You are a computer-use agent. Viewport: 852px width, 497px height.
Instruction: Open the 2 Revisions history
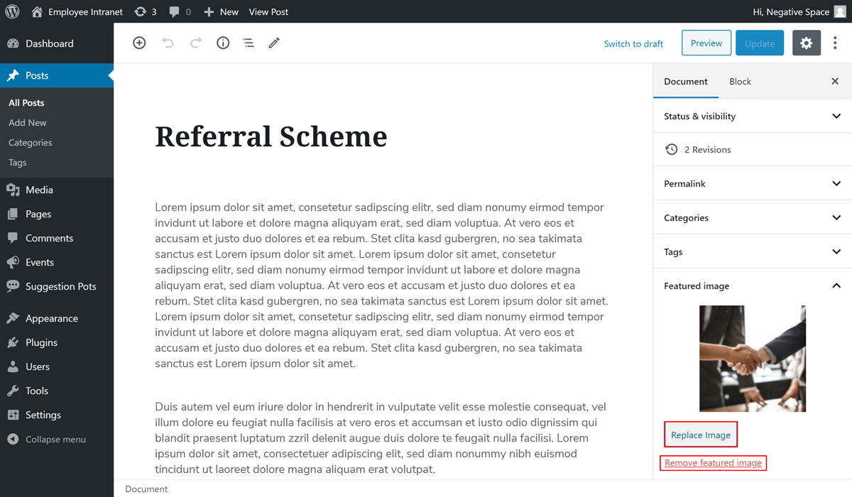click(707, 150)
